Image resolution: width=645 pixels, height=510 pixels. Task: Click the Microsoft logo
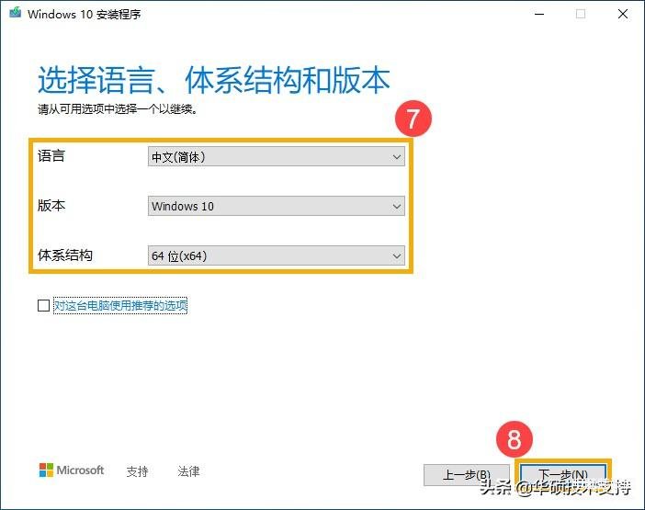(72, 470)
